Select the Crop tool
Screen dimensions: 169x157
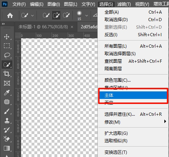[x=7, y=74]
